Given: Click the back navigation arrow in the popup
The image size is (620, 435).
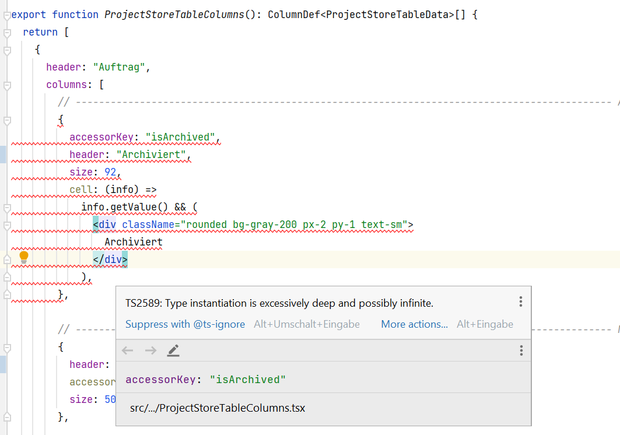Looking at the screenshot, I should [x=127, y=350].
